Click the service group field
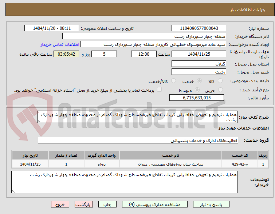 coord(138,140)
